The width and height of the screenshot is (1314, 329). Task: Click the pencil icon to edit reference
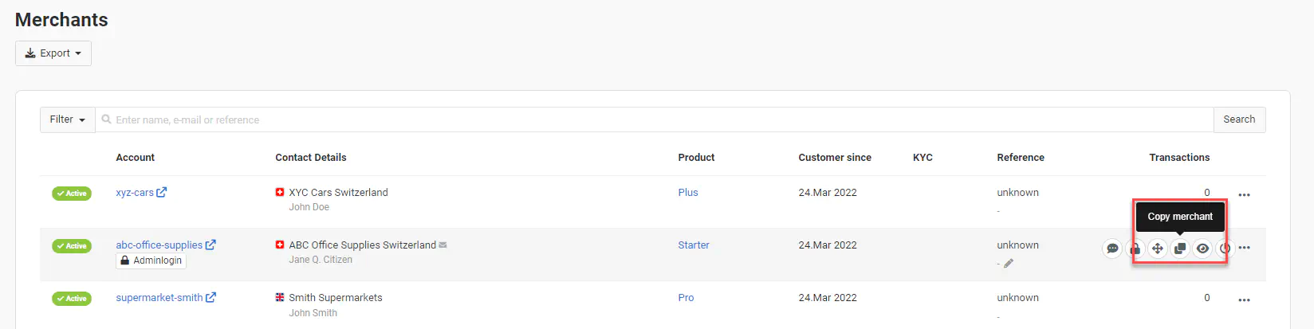[x=1009, y=264]
